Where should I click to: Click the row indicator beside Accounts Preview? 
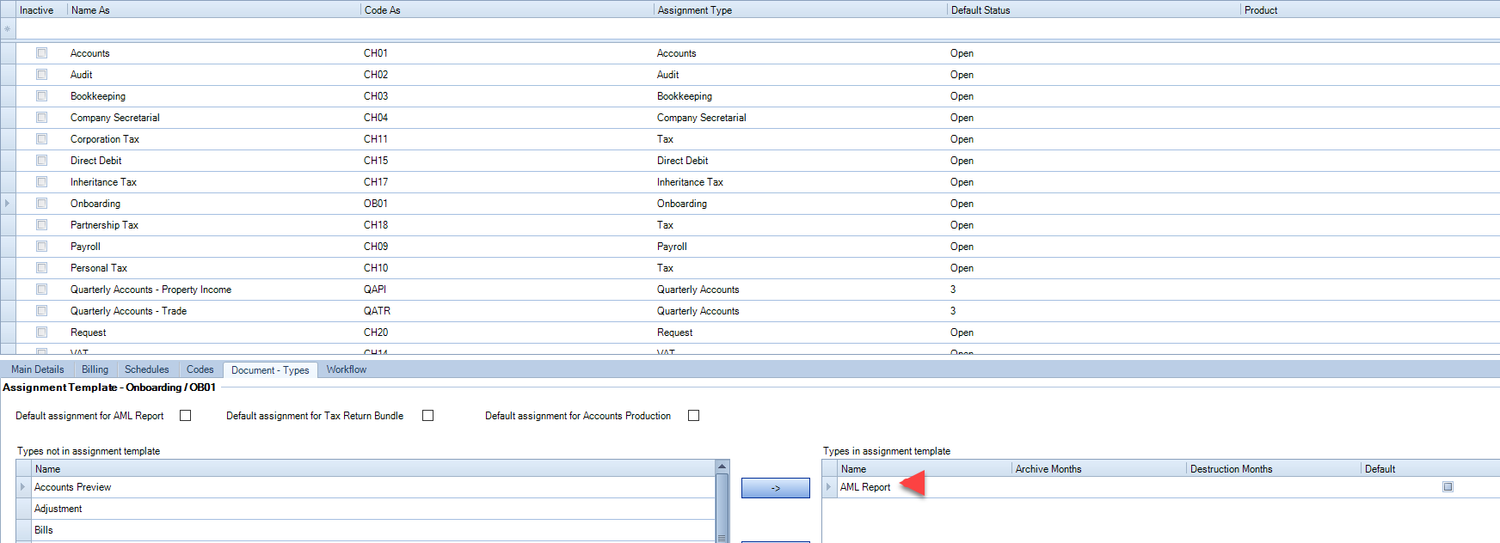coord(23,487)
